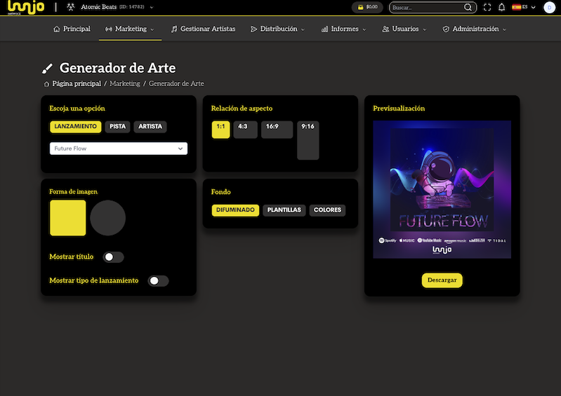Open the wallet balance $0.00 icon
The width and height of the screenshot is (561, 396).
361,7
